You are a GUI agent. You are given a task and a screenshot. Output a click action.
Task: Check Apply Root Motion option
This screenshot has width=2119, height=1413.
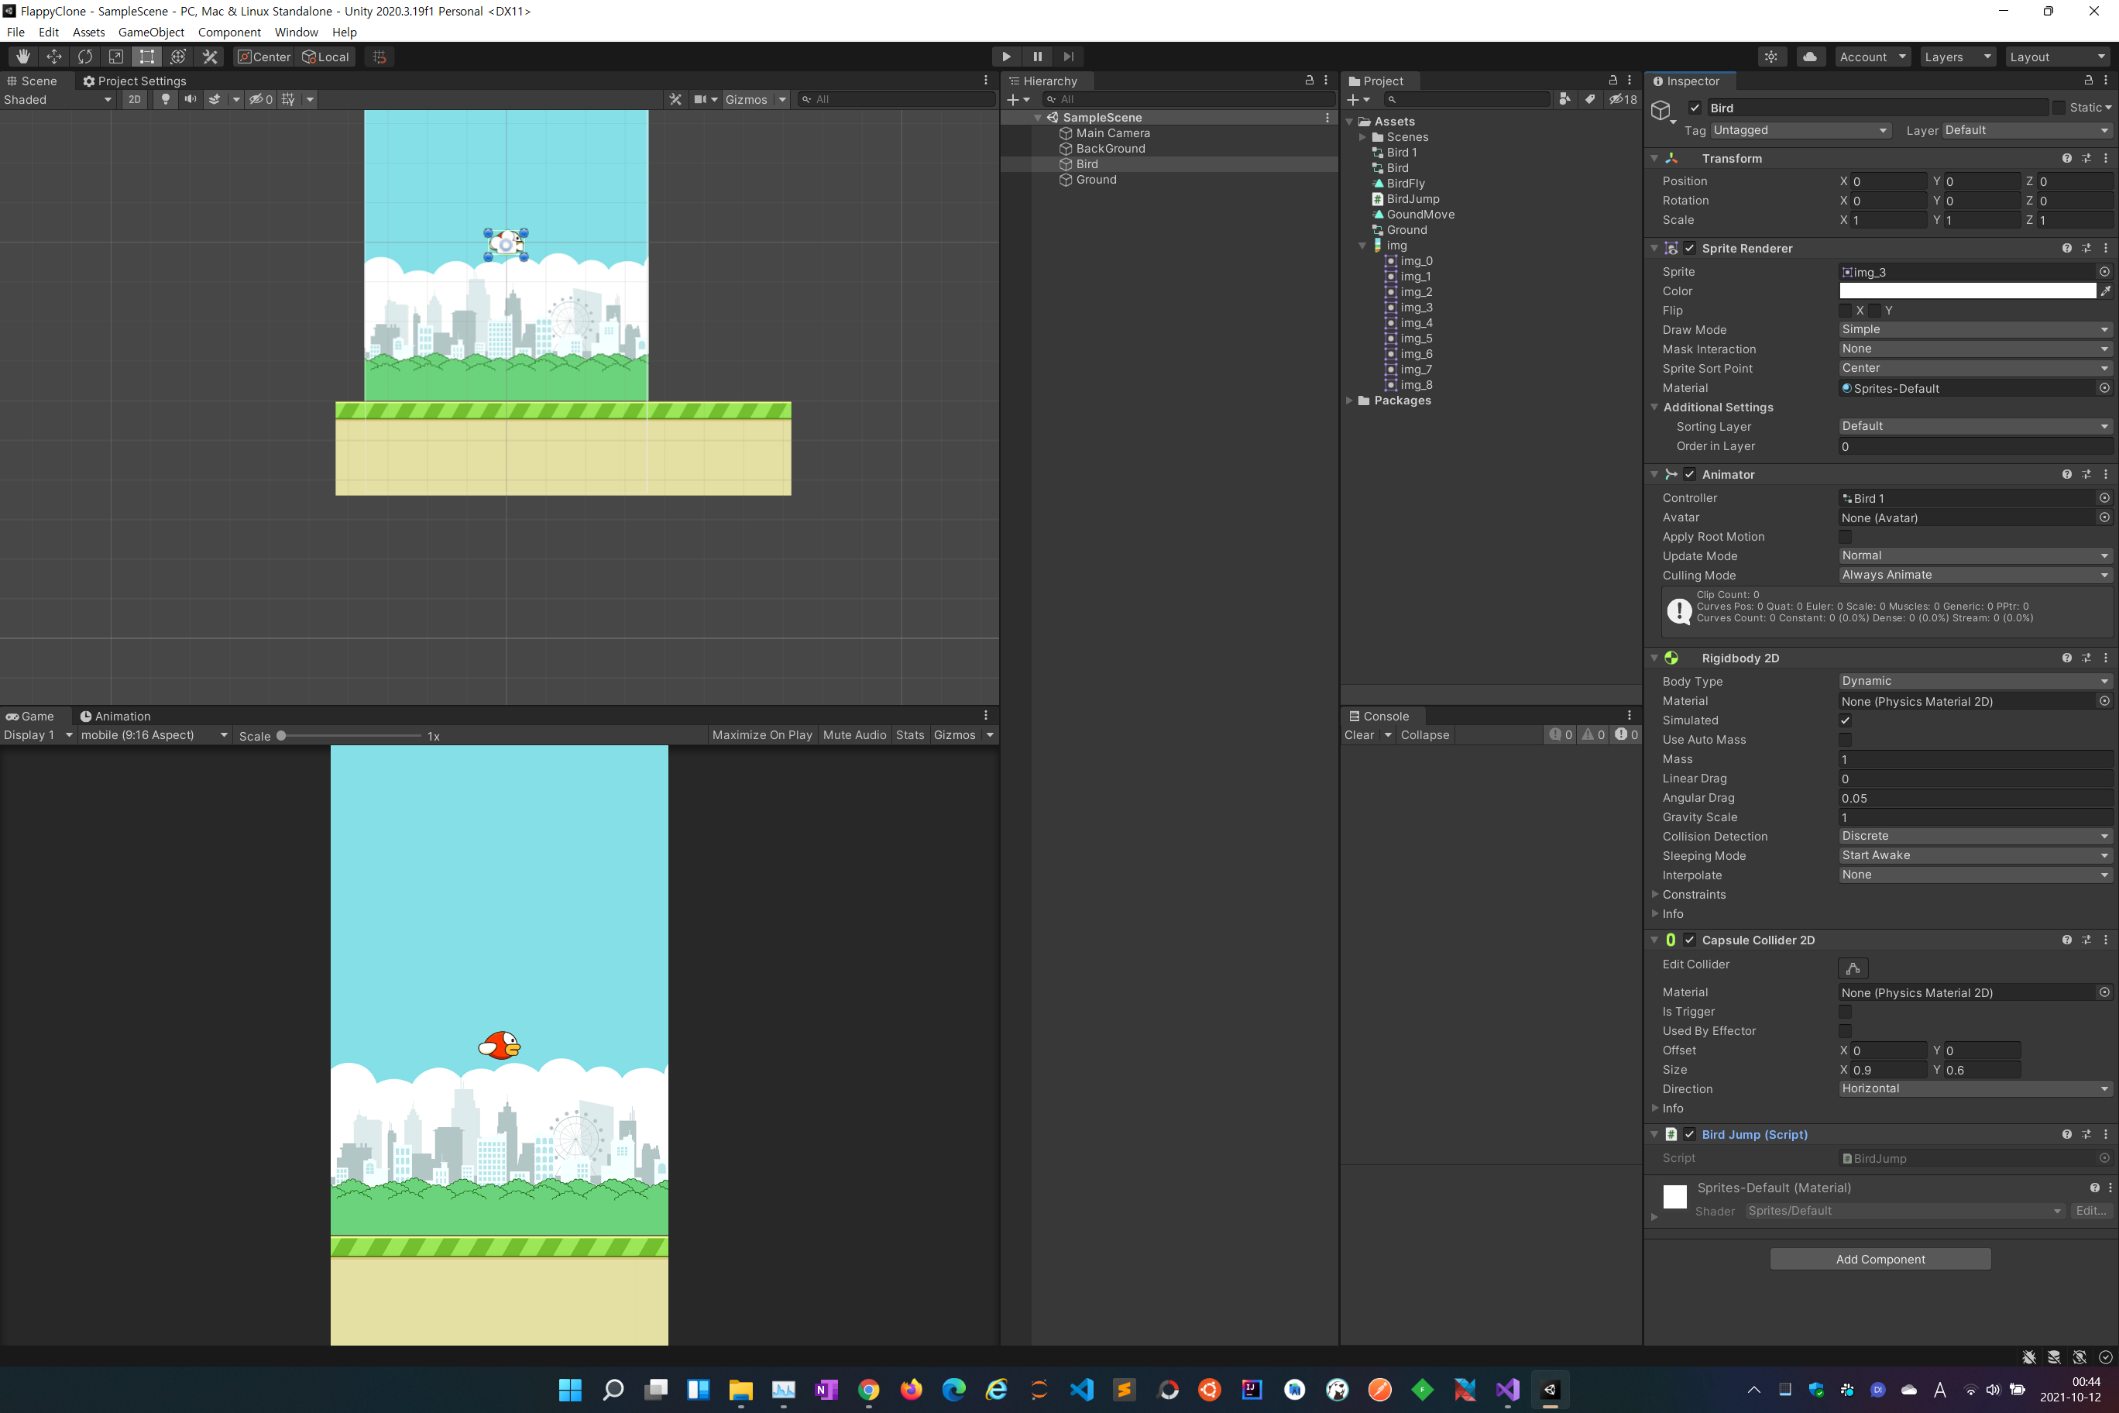point(1845,536)
